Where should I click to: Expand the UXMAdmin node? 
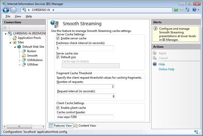[20, 60]
